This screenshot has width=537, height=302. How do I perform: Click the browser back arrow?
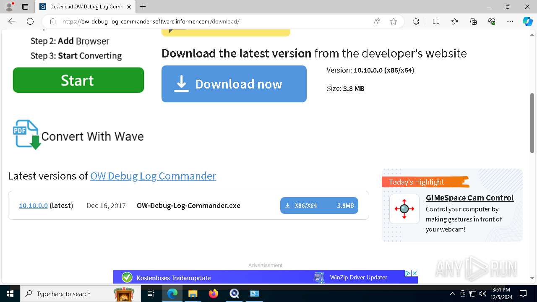(x=12, y=21)
